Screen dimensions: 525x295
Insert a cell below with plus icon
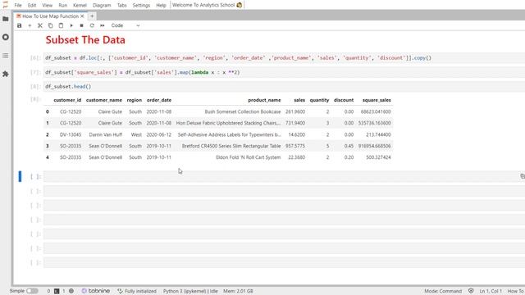point(30,25)
